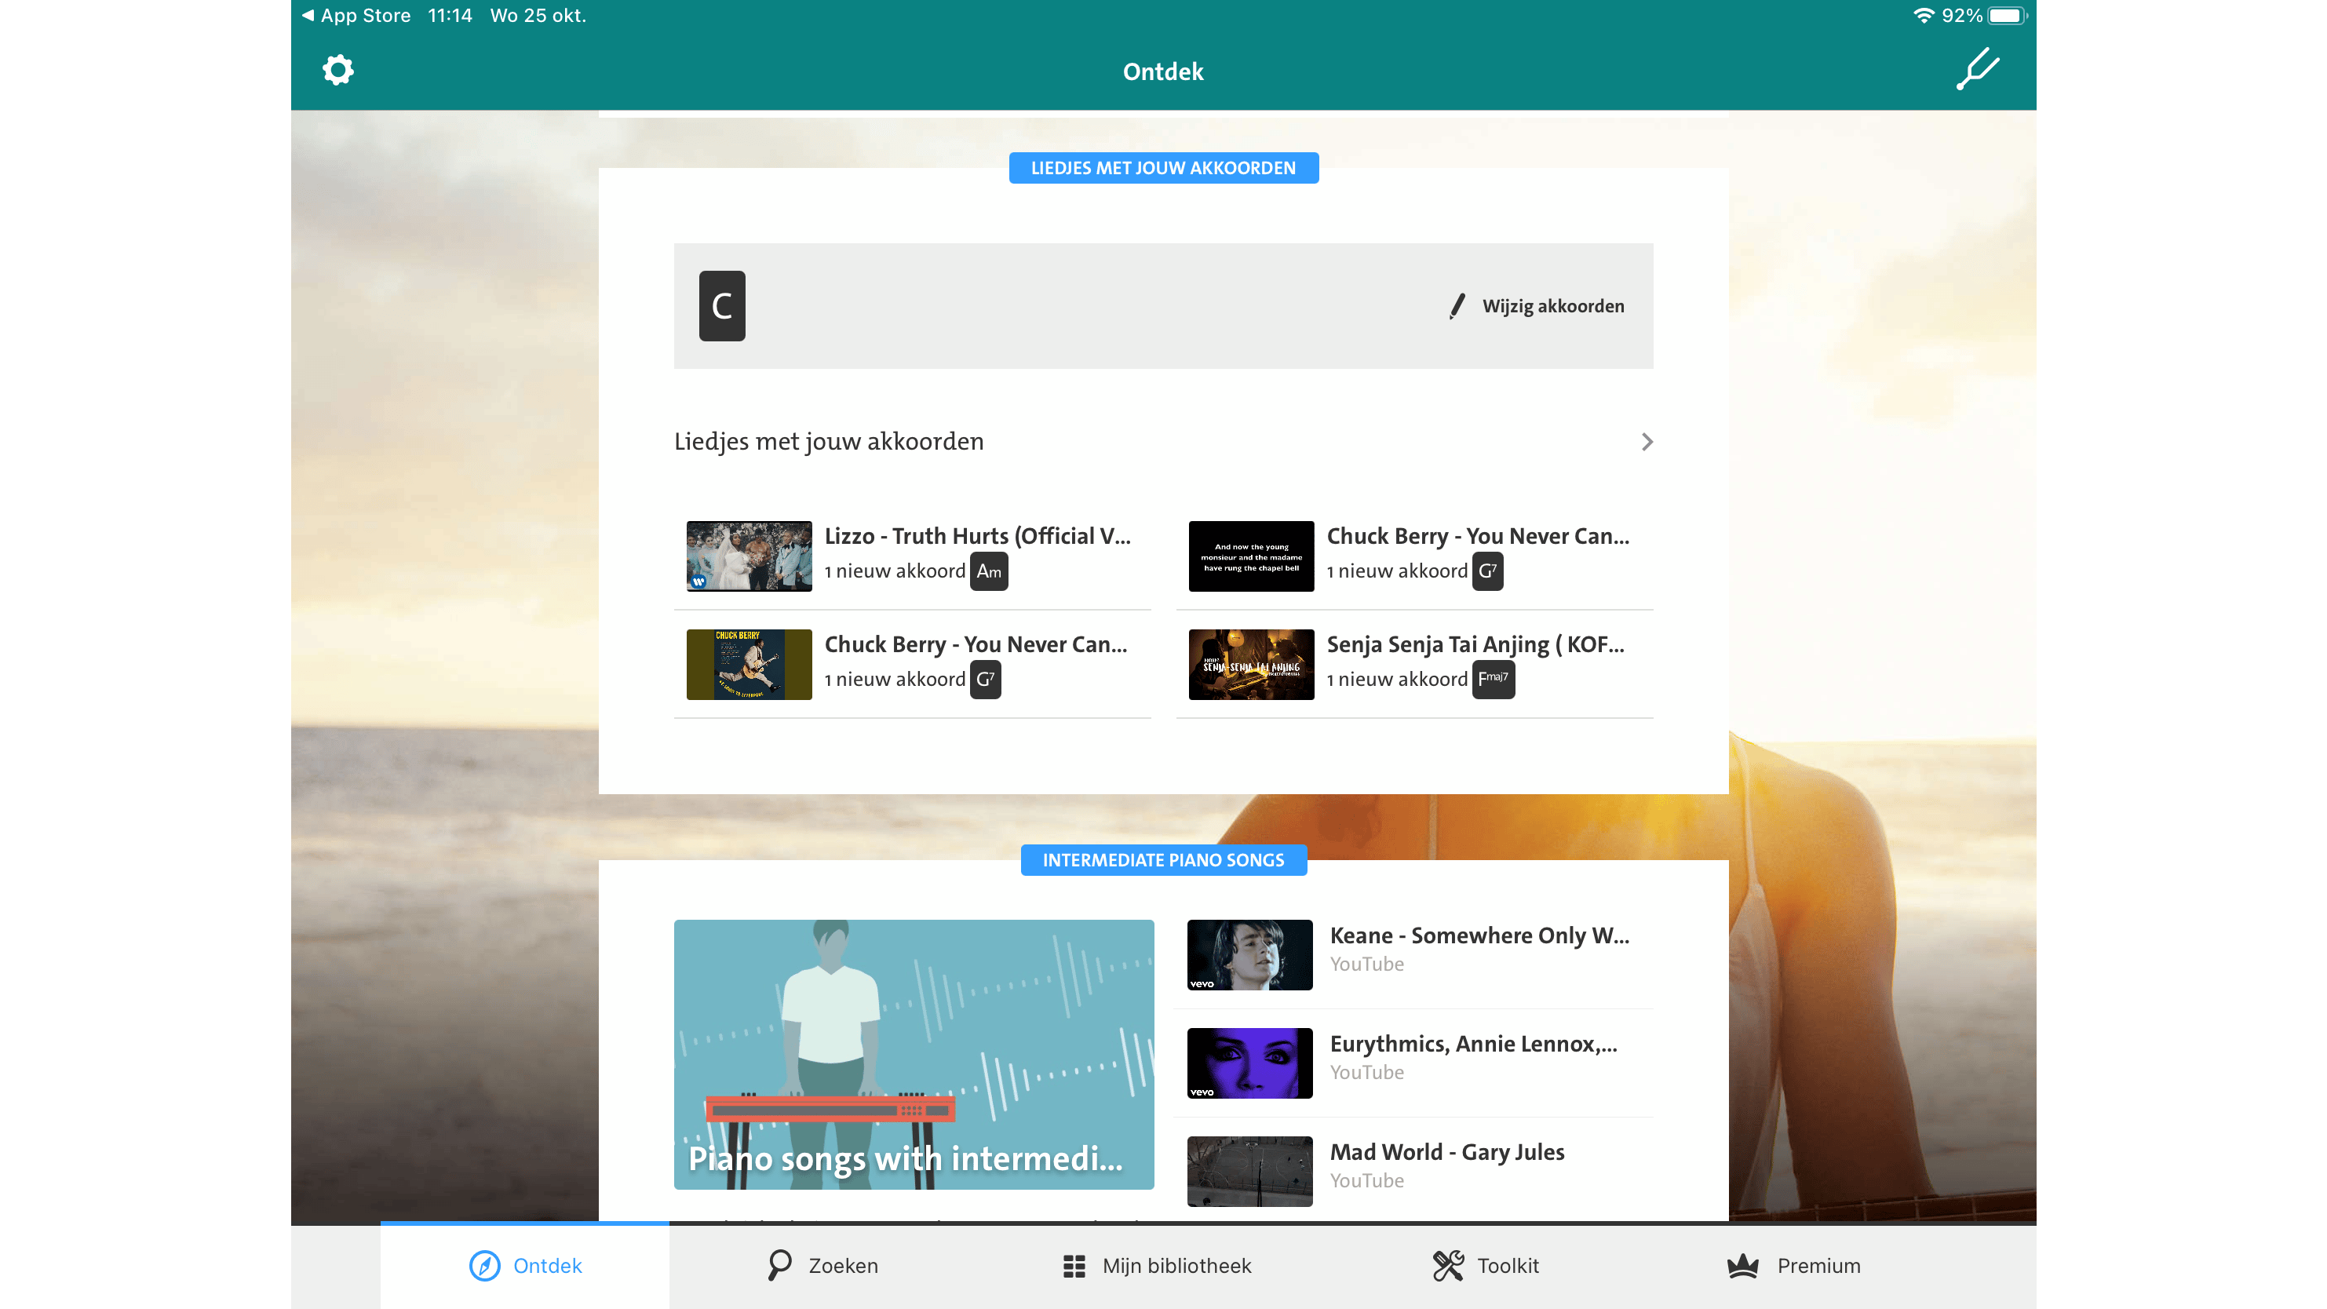
Task: Open the tuning fork tuner icon
Action: tap(1978, 70)
